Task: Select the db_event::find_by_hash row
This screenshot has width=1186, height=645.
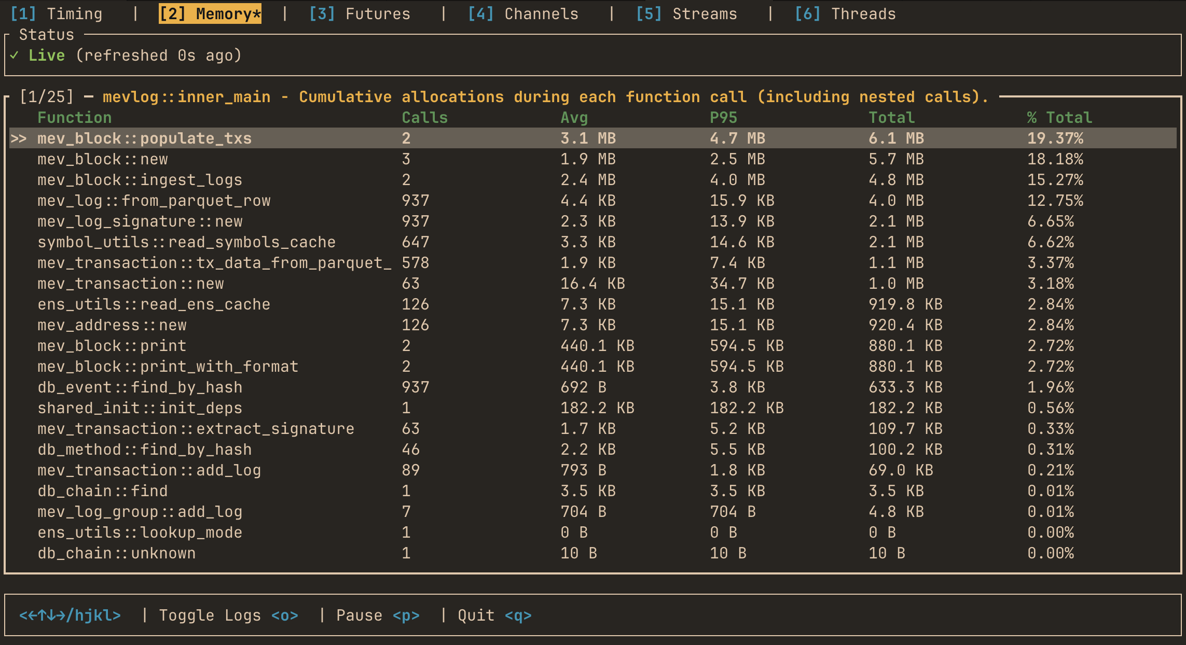Action: (x=139, y=387)
